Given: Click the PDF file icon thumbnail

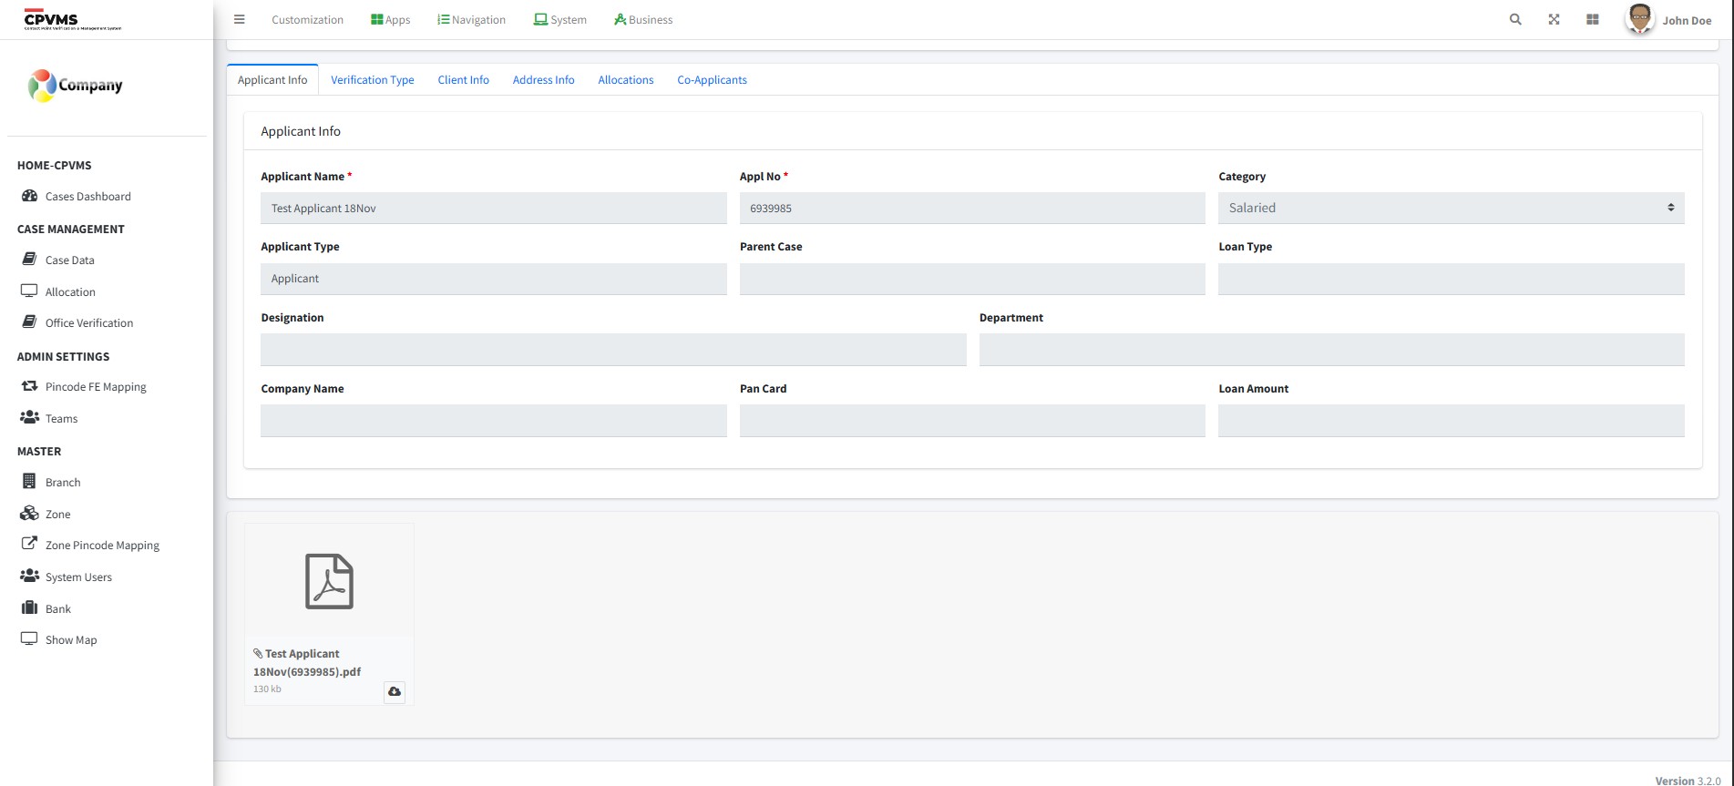Looking at the screenshot, I should [329, 581].
